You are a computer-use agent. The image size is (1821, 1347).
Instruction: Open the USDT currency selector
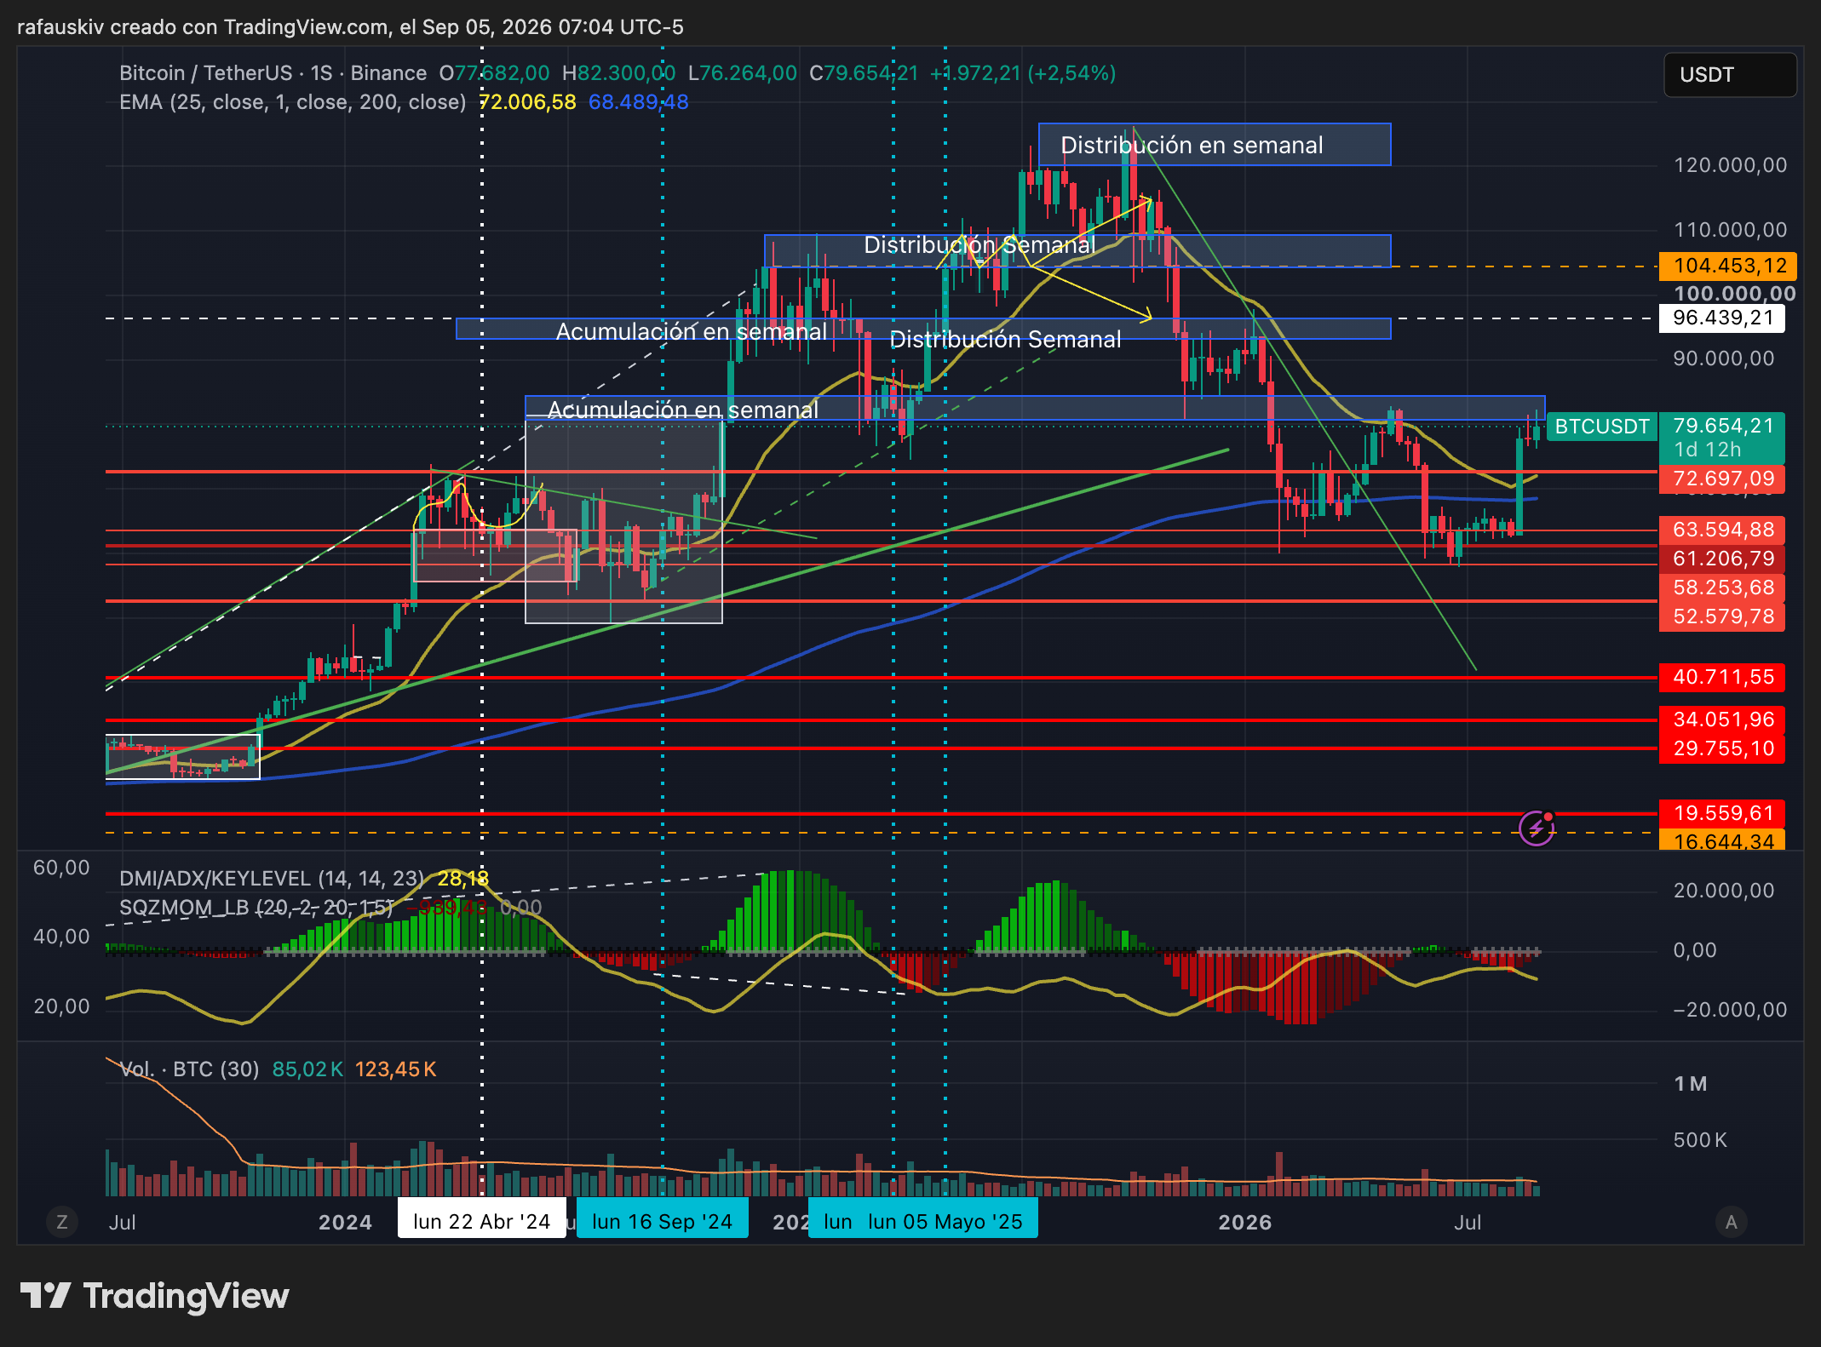pyautogui.click(x=1730, y=75)
